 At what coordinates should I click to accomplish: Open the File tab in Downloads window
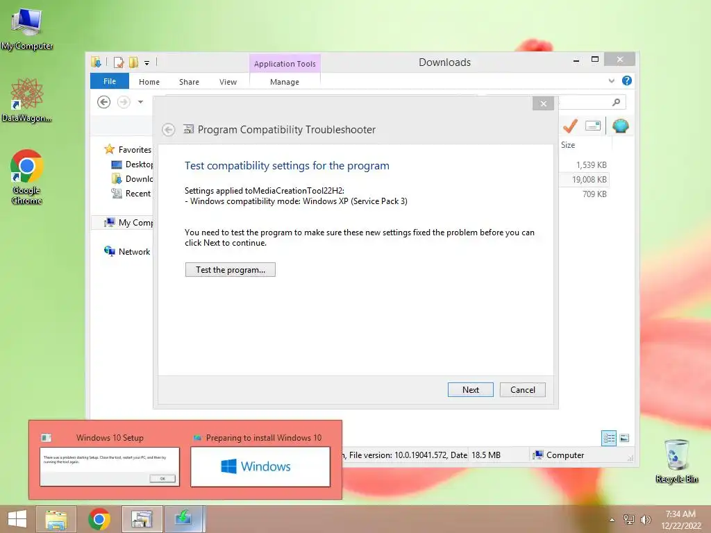(x=110, y=81)
